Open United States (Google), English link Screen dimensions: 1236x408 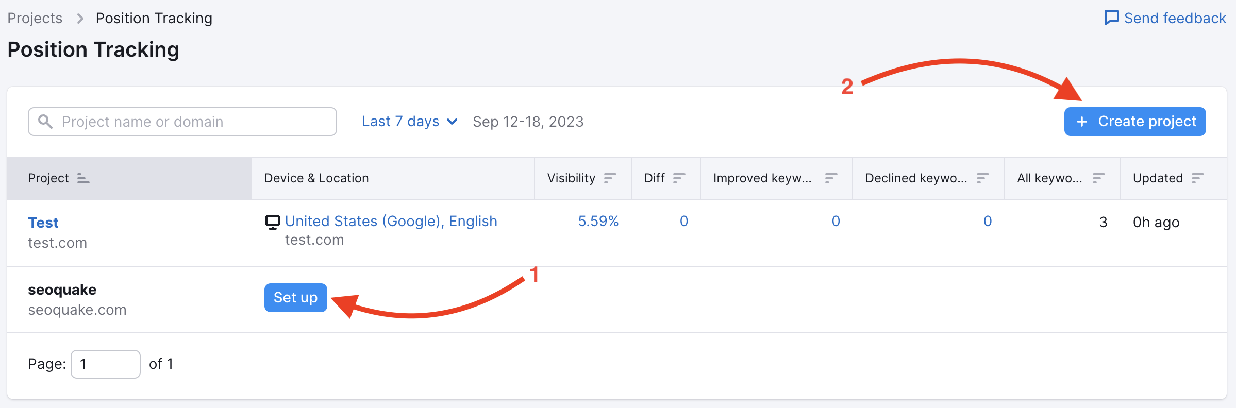pyautogui.click(x=391, y=221)
